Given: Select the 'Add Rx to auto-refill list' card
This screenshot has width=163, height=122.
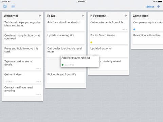Looking at the screenshot, I should pos(80,61).
